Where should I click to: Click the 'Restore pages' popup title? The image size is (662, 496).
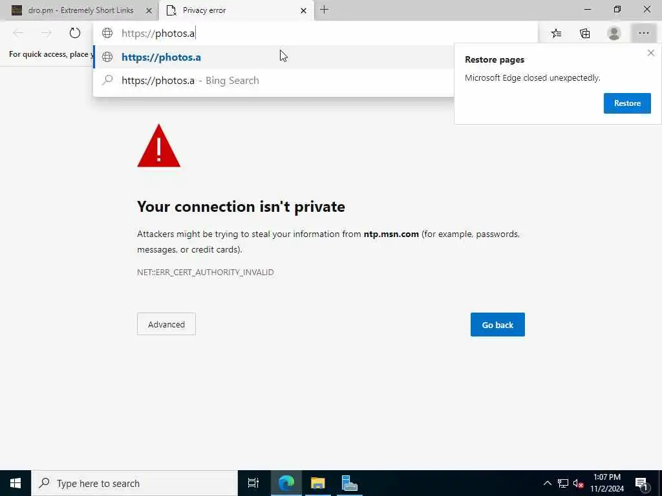[x=495, y=59]
